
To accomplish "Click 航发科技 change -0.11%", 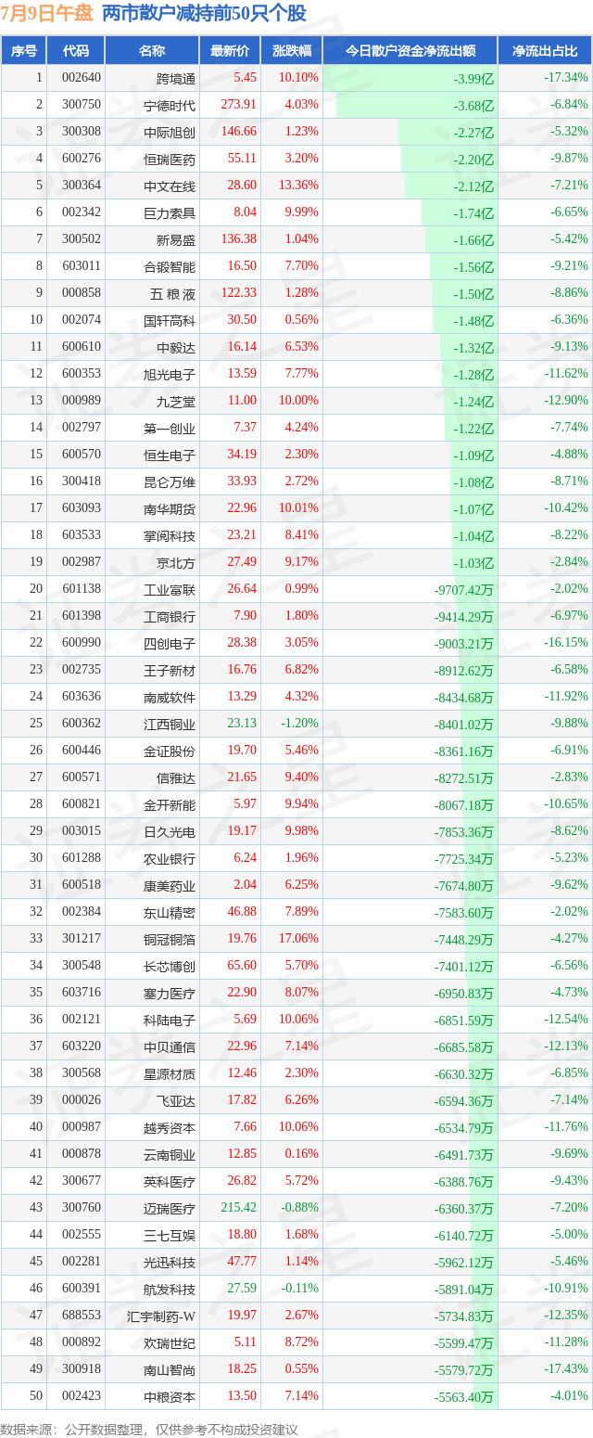I will 301,1289.
